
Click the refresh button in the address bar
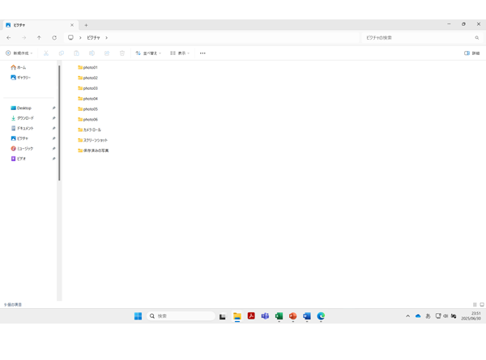[54, 38]
